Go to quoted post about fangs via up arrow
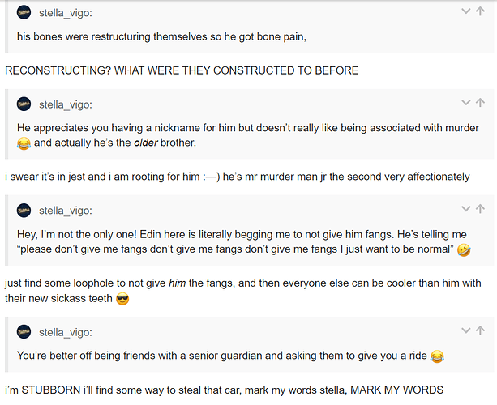The image size is (497, 405). pos(482,210)
